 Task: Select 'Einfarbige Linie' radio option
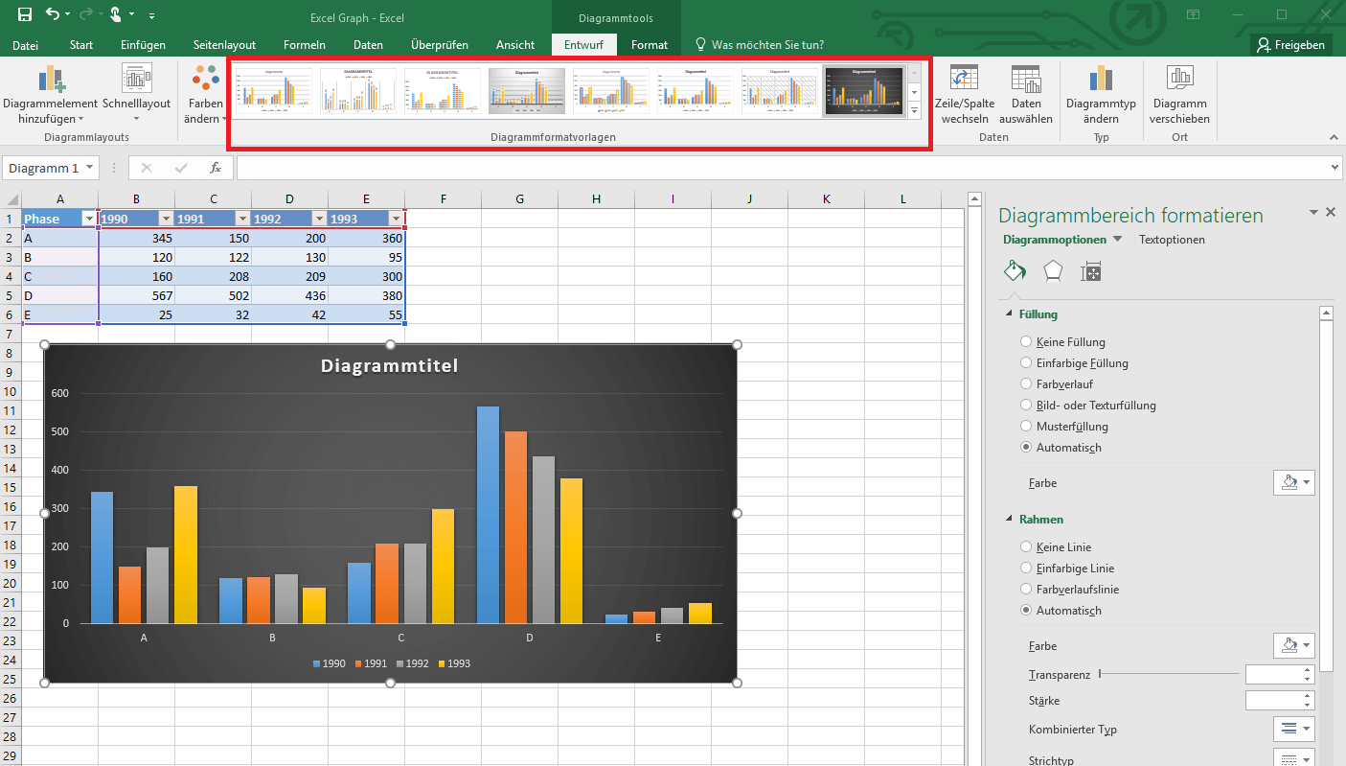click(x=1026, y=568)
